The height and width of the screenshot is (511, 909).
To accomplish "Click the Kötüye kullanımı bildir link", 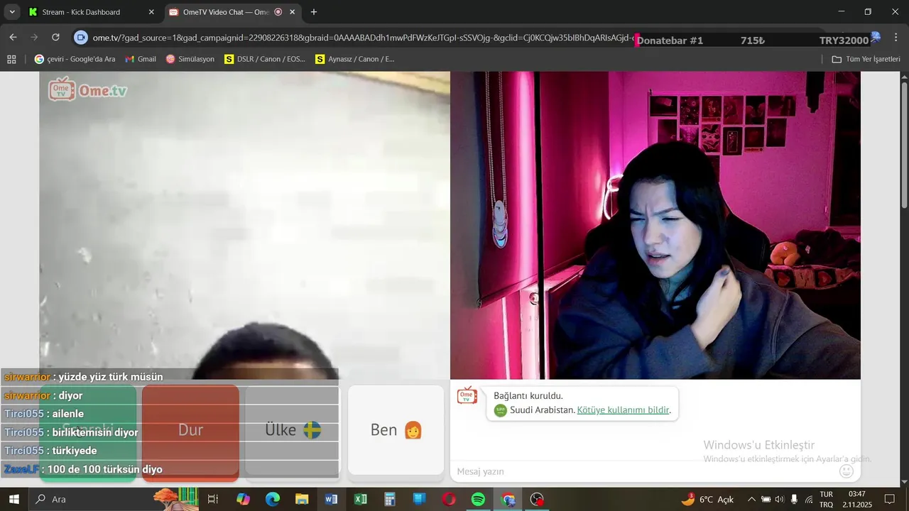I will point(623,410).
